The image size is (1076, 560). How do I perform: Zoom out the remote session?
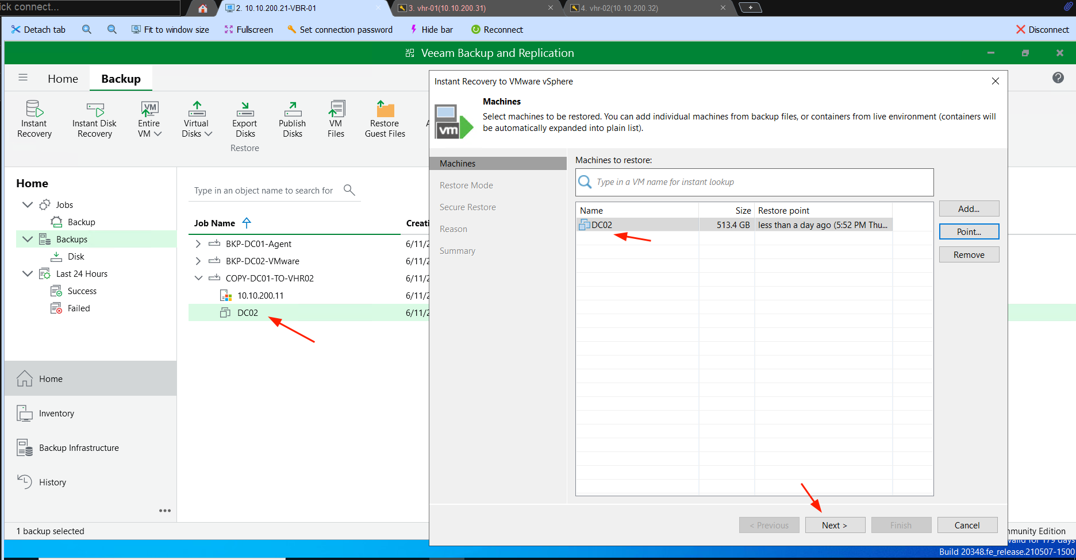pos(112,29)
